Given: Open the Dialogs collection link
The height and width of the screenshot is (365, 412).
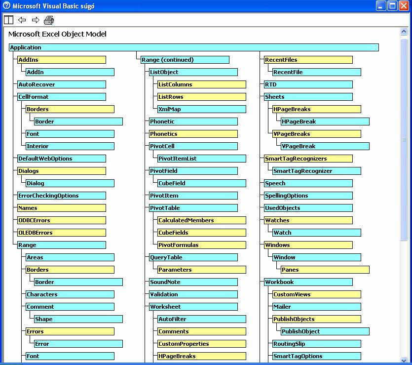Looking at the screenshot, I should [62, 171].
